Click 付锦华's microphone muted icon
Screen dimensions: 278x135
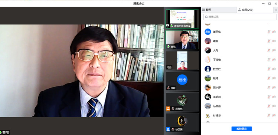269,115
